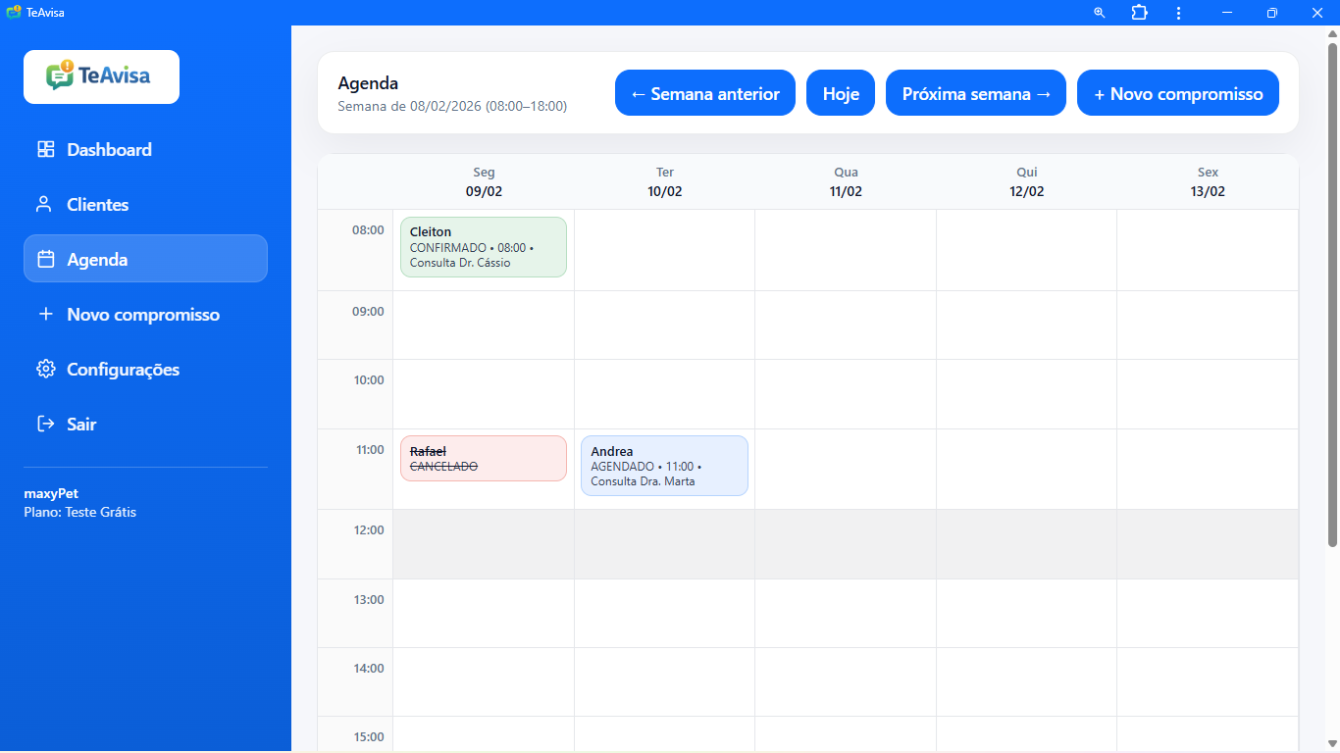The height and width of the screenshot is (753, 1340).
Task: Click the Sair logout arrow icon
Action: [x=45, y=425]
